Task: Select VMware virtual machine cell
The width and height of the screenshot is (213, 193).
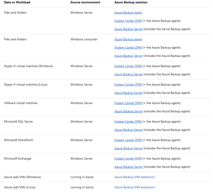Action: pos(21,103)
